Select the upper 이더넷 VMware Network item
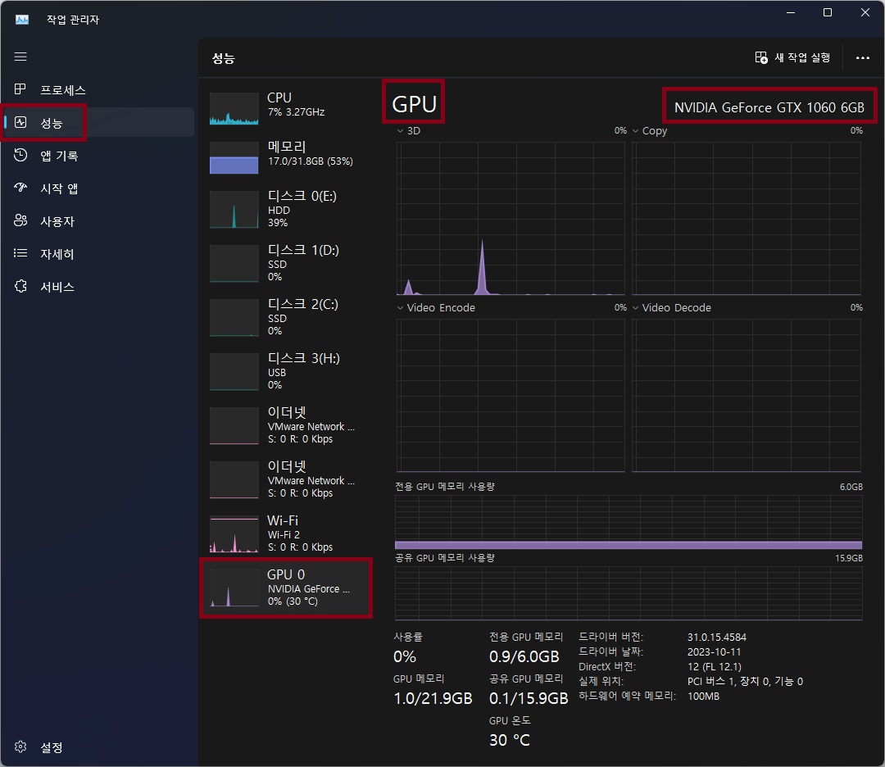The width and height of the screenshot is (885, 767). pyautogui.click(x=286, y=425)
